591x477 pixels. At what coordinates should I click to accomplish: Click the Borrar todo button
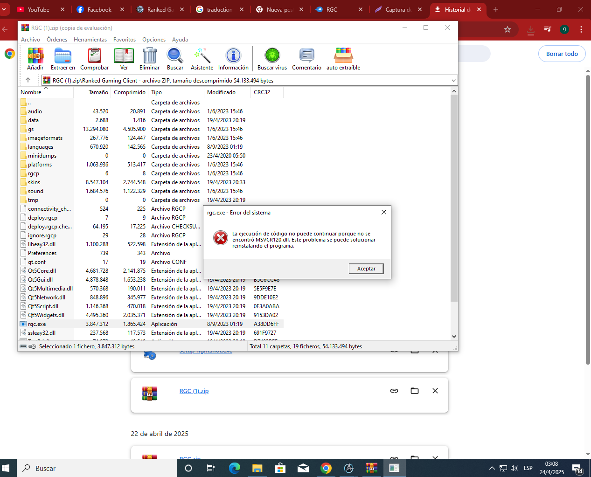click(x=562, y=54)
